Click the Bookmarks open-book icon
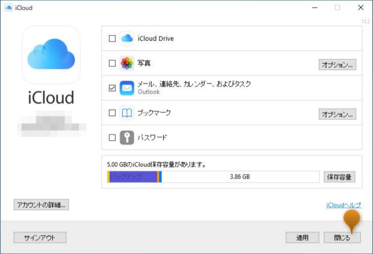This screenshot has width=373, height=254. click(x=127, y=113)
